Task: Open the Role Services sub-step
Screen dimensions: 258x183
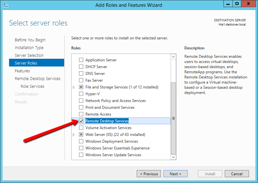Action: 32,86
